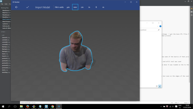Open cutmold2.png in file tree

pyautogui.click(x=6, y=42)
